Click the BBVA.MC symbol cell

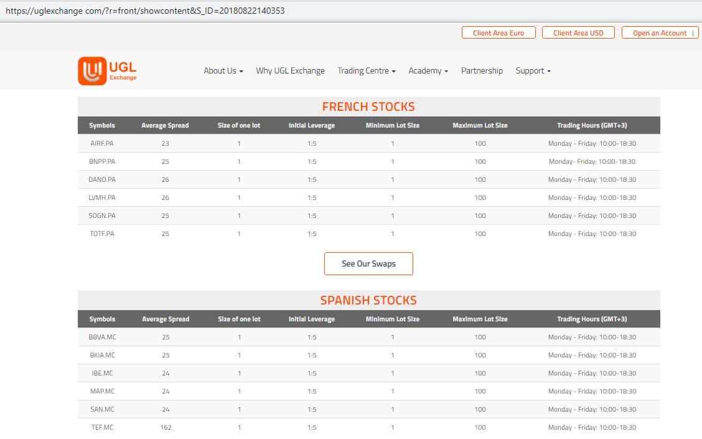[x=102, y=337]
